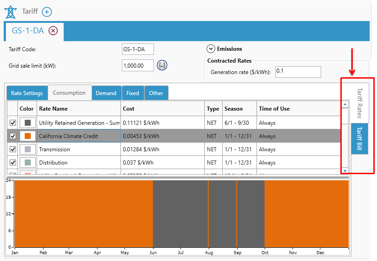Close the GS-1-DA tariff tab

pyautogui.click(x=53, y=31)
